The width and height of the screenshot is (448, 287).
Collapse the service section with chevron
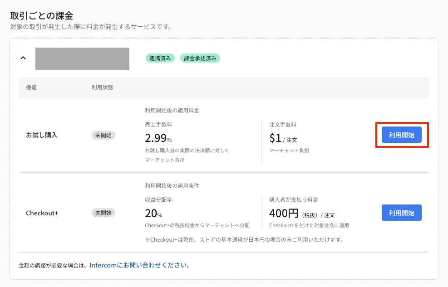pyautogui.click(x=23, y=58)
